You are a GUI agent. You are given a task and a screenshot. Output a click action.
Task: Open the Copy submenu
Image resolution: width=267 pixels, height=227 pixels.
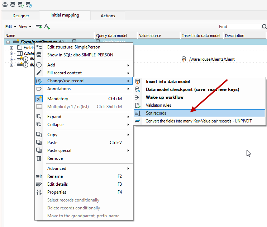coord(84,135)
